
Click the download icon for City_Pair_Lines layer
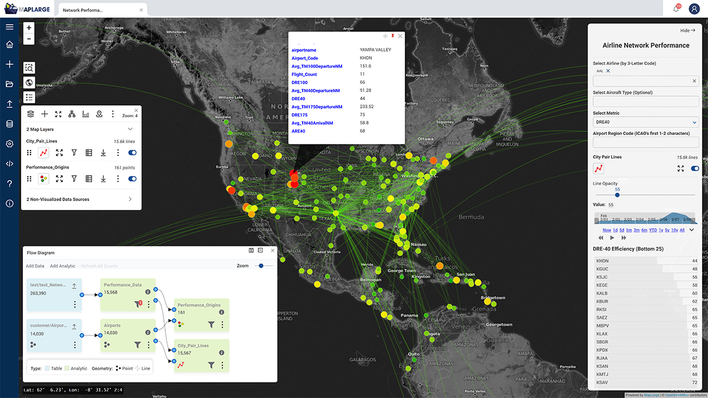[x=103, y=153]
